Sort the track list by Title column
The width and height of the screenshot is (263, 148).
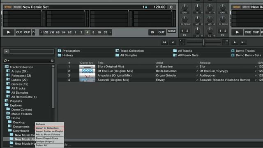pos(100,62)
